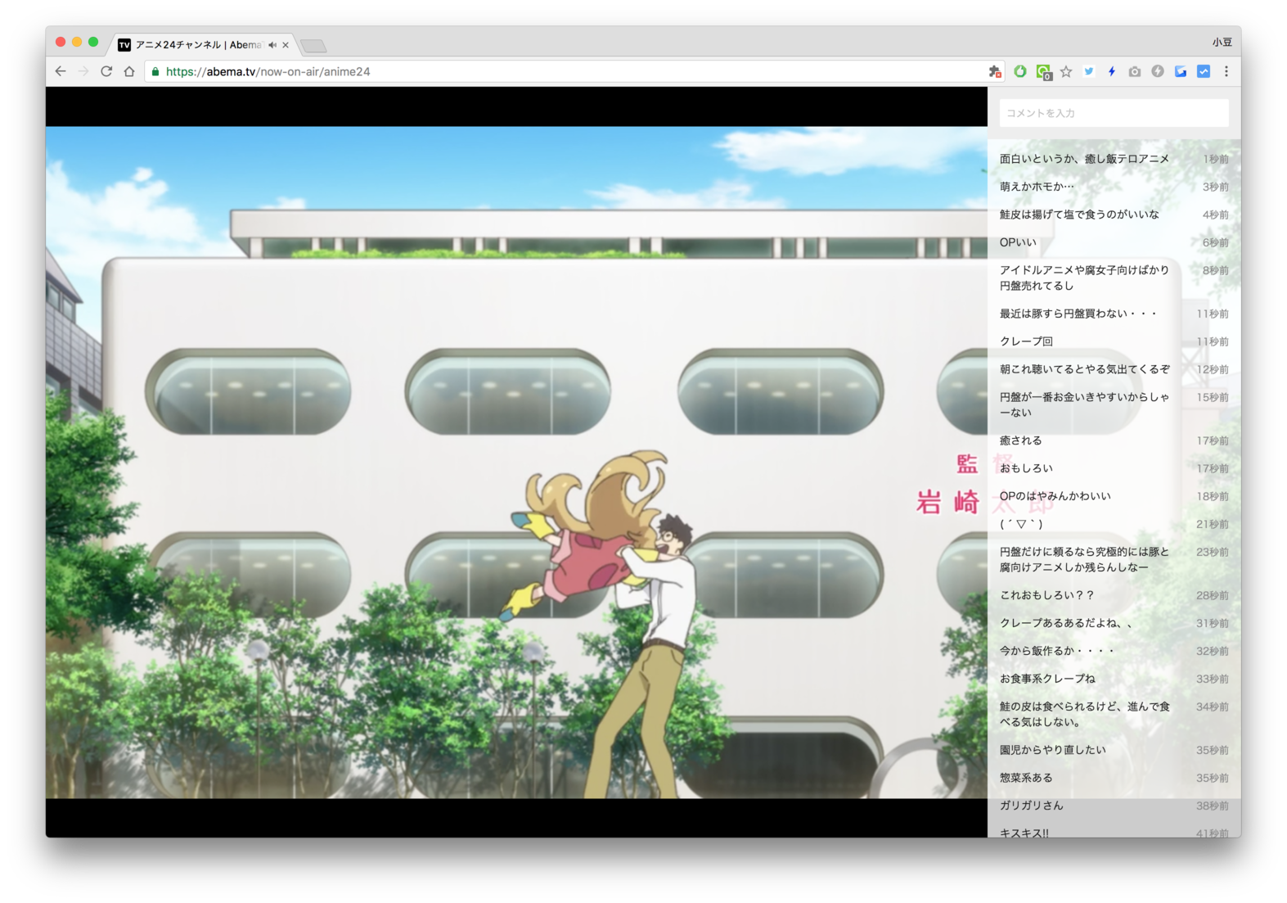
Task: Click the comment おもしろい
Action: [1026, 468]
